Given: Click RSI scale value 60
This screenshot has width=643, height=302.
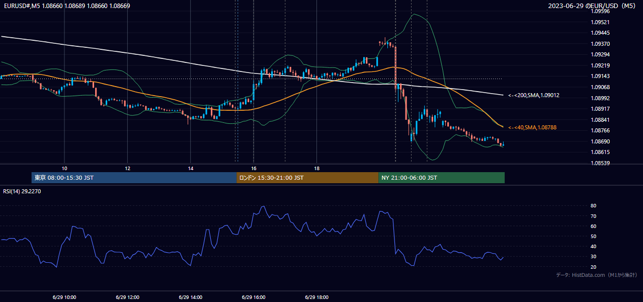Looking at the screenshot, I should (593, 226).
